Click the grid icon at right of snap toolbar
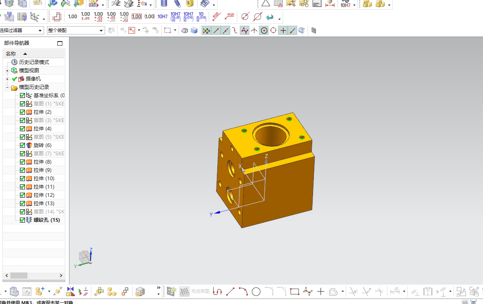The width and height of the screenshot is (483, 304). point(314,30)
